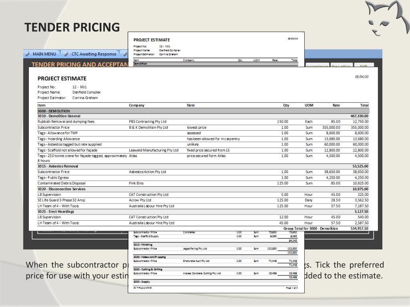Screen dimensions: 410x307
Task: Click the Disconnection Services total 10,975.00
Action: click(x=360, y=189)
